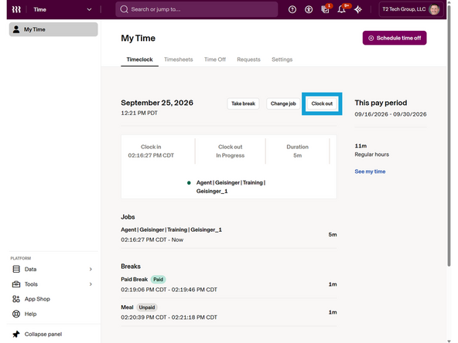Open the notifications bell icon
458x343 pixels.
point(341,9)
